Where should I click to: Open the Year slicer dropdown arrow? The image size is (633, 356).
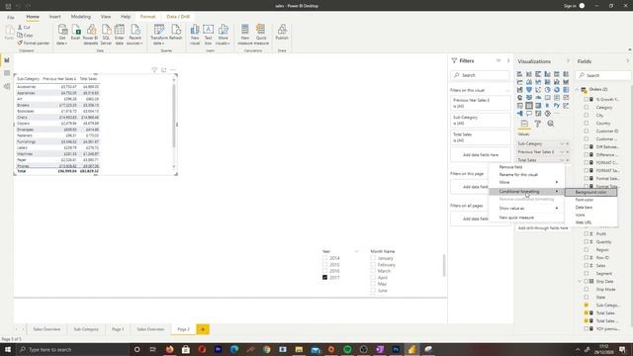[x=356, y=251]
